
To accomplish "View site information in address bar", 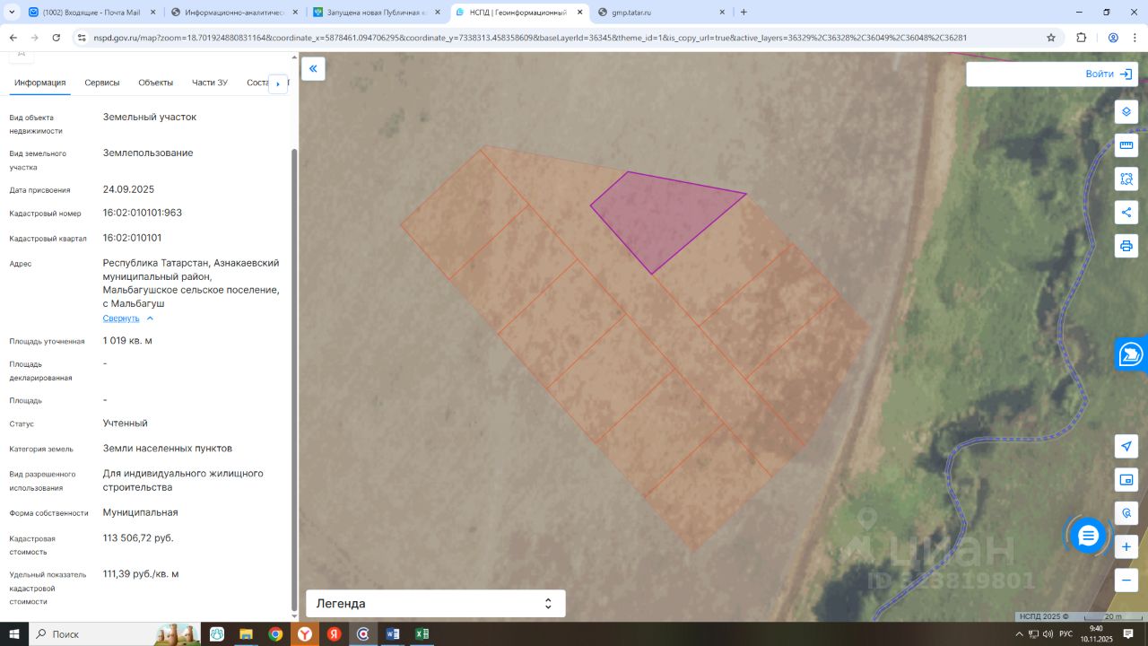I will pos(82,38).
